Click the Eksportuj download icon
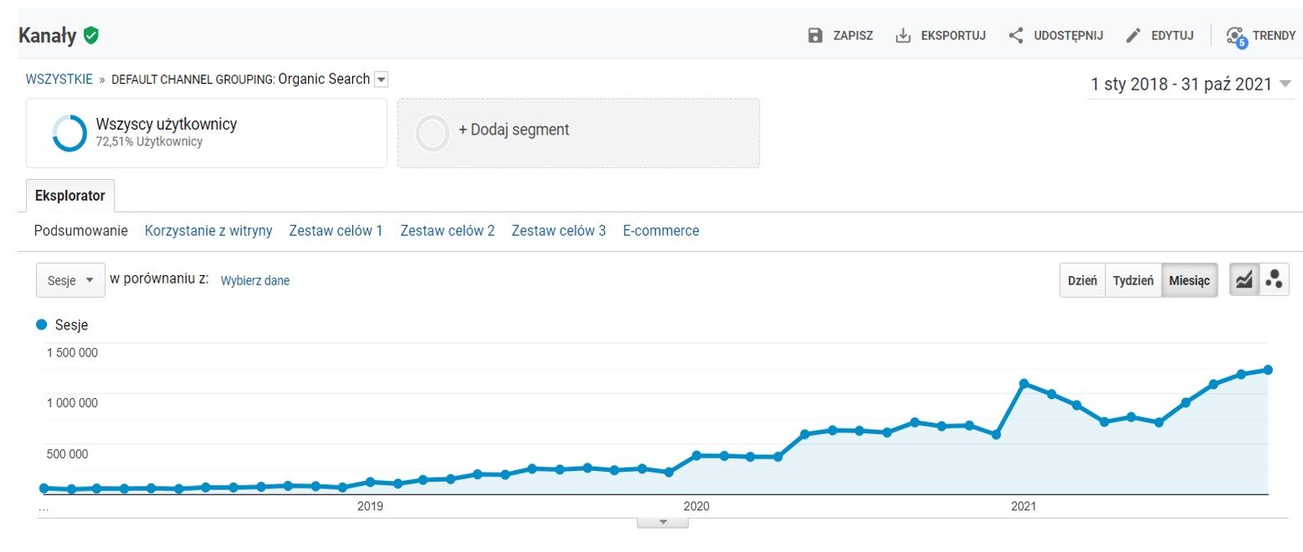The width and height of the screenshot is (1303, 552). point(903,35)
